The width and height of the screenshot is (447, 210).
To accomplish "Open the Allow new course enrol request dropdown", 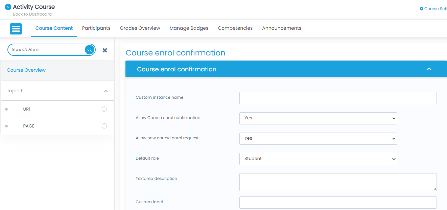I will click(x=318, y=139).
